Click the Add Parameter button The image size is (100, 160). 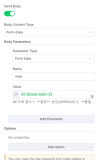pos(51,119)
